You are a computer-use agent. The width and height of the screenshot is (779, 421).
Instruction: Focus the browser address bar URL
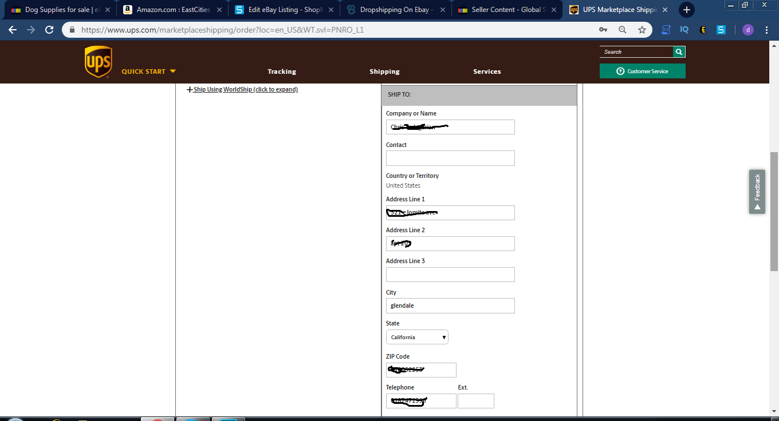[x=222, y=30]
